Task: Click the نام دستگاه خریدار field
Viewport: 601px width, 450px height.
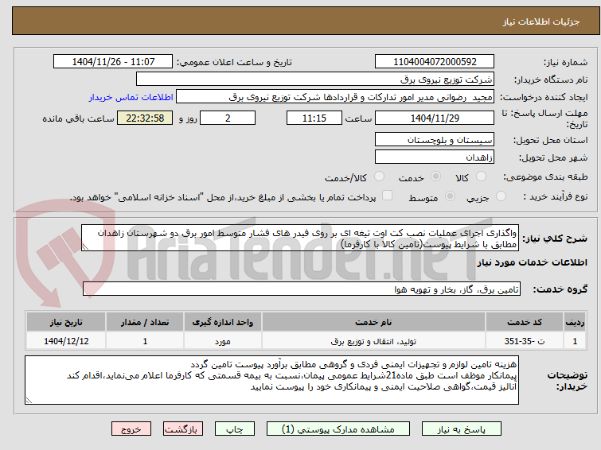Action: pyautogui.click(x=315, y=80)
